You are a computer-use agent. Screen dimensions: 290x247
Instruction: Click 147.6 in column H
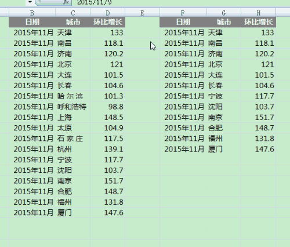[x=259, y=149]
